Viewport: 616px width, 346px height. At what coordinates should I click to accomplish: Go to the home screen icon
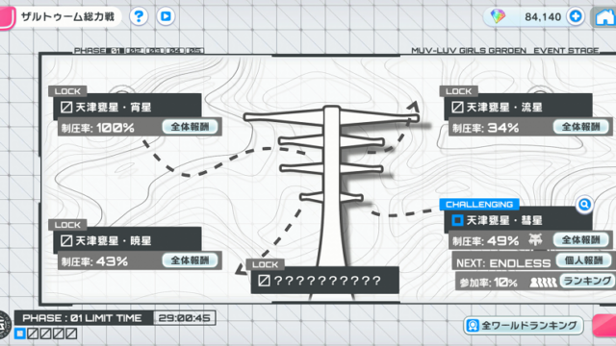[604, 17]
